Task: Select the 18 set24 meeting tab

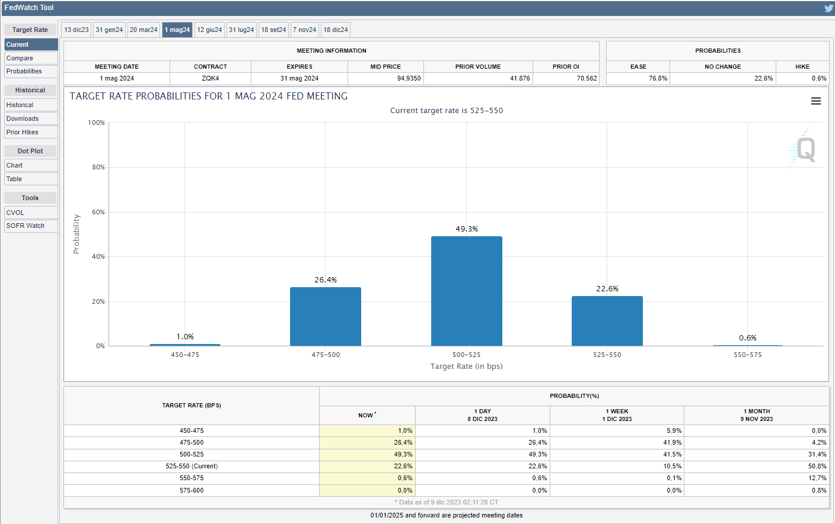Action: click(273, 30)
